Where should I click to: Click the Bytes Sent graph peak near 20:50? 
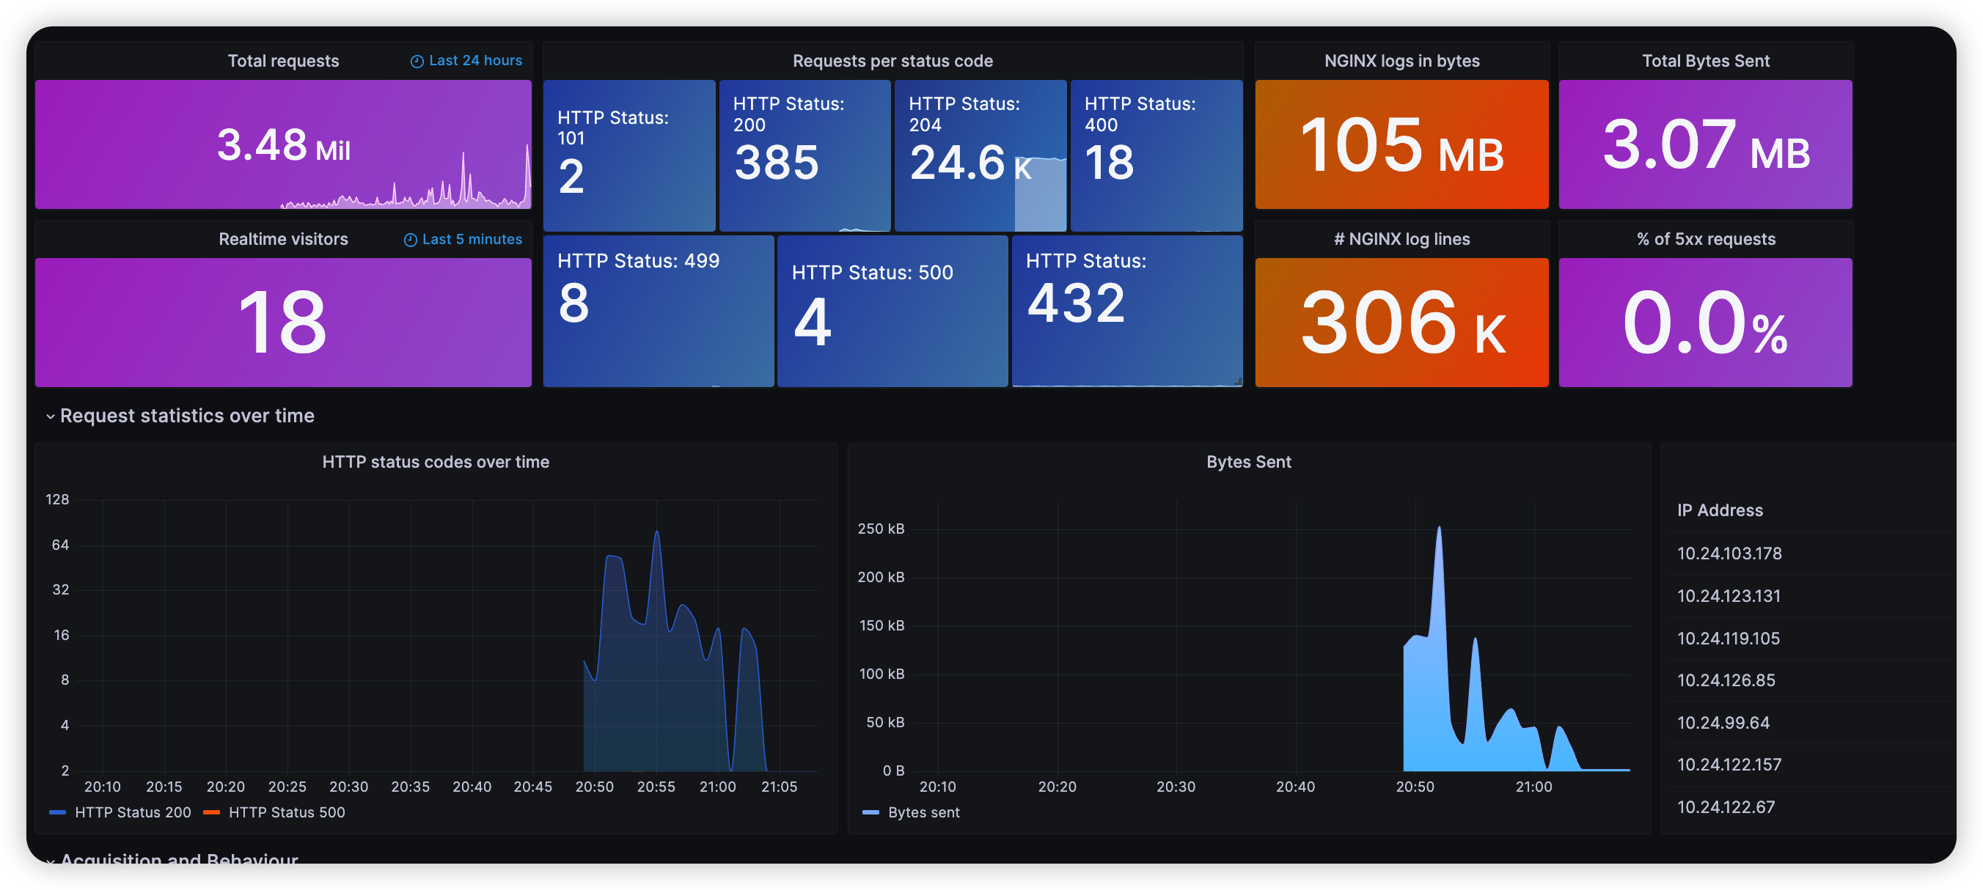coord(1439,531)
